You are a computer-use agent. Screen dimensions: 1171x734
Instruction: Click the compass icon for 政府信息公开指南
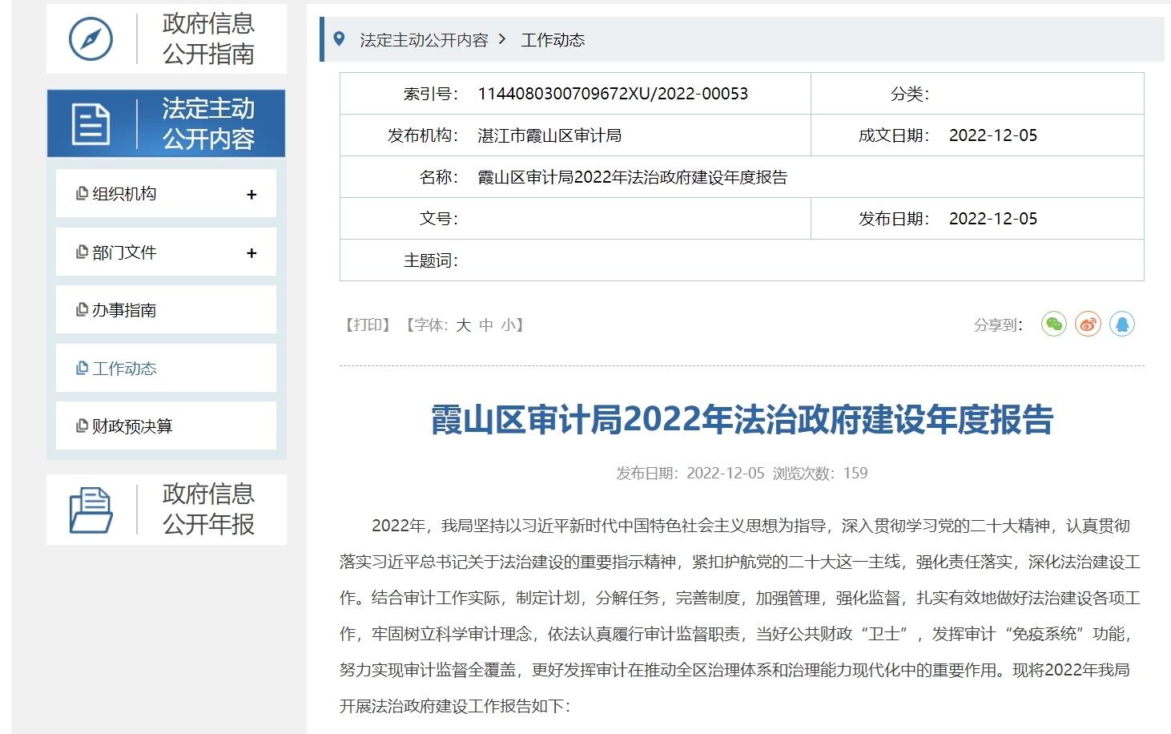pos(91,38)
